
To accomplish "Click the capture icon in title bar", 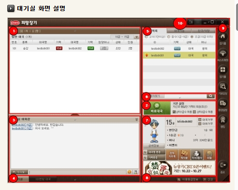I will [x=191, y=22].
